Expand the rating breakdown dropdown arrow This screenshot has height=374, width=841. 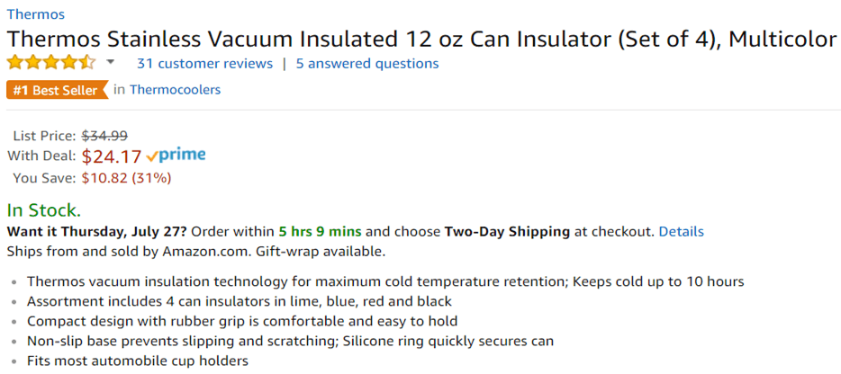(111, 63)
